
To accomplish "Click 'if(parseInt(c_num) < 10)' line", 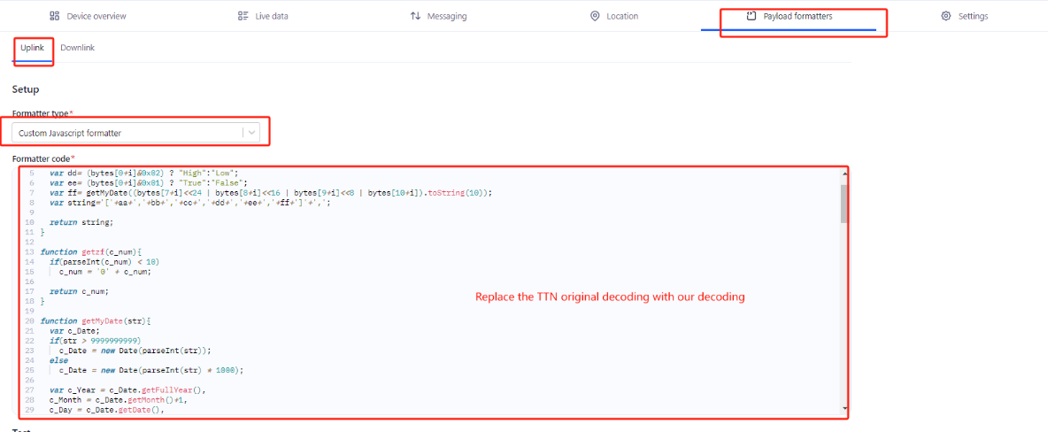I will [x=104, y=261].
